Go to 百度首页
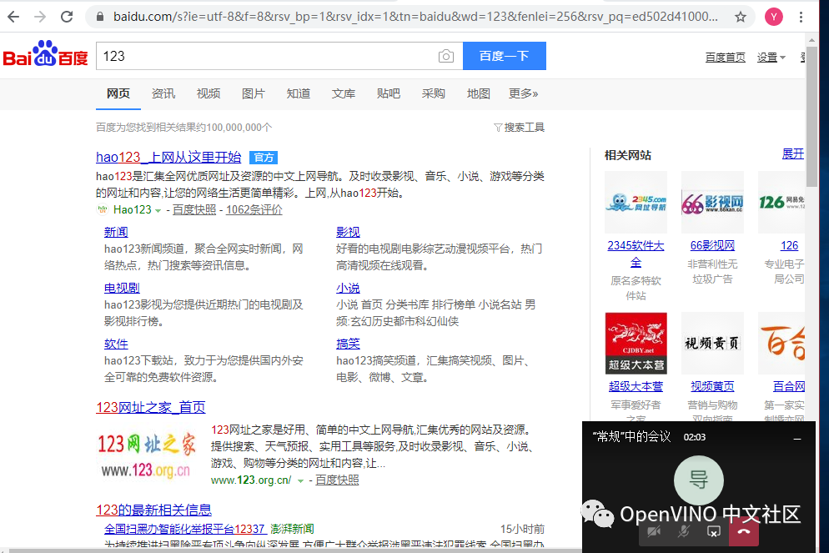The width and height of the screenshot is (829, 553). click(x=726, y=57)
